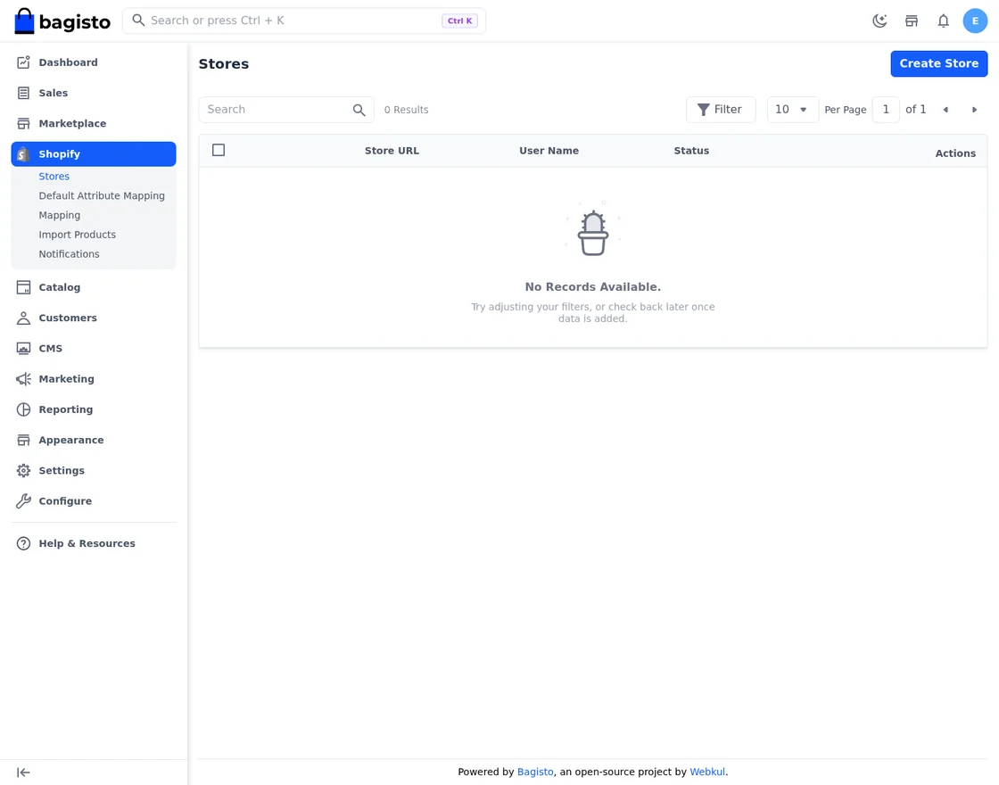Screen dimensions: 999x785
Task: Click the Settings gear icon
Action: [x=23, y=471]
